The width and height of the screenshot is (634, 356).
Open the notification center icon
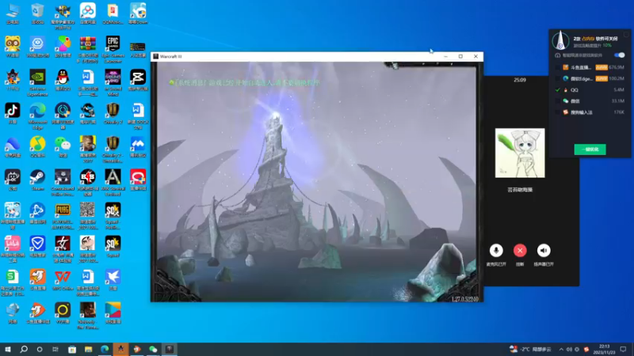623,349
